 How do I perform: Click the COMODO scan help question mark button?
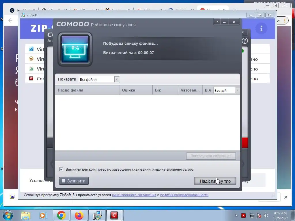click(x=217, y=22)
